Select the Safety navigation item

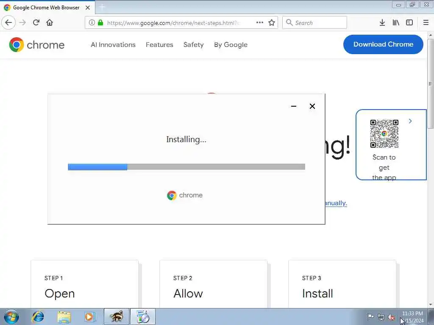tap(193, 45)
